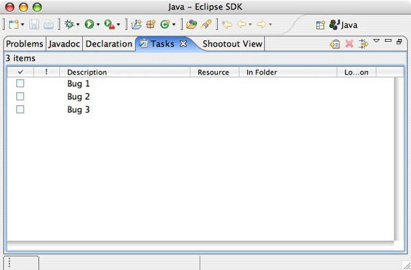Click the New Java Class icon
Viewport: 411px width, 270px height.
click(x=165, y=25)
